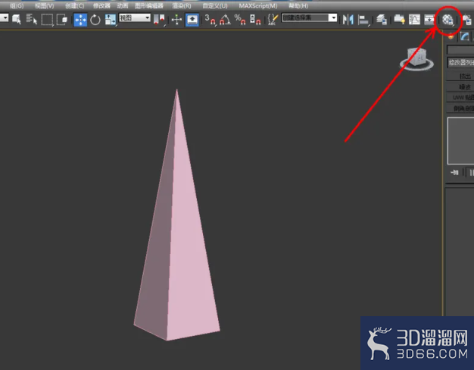The height and width of the screenshot is (370, 474).
Task: Toggle the 3D Snaps button
Action: pos(210,20)
